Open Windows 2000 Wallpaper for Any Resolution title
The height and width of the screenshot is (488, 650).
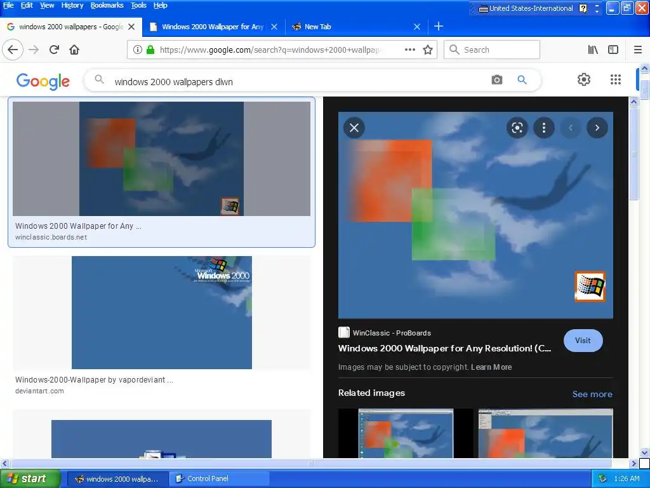pyautogui.click(x=444, y=348)
